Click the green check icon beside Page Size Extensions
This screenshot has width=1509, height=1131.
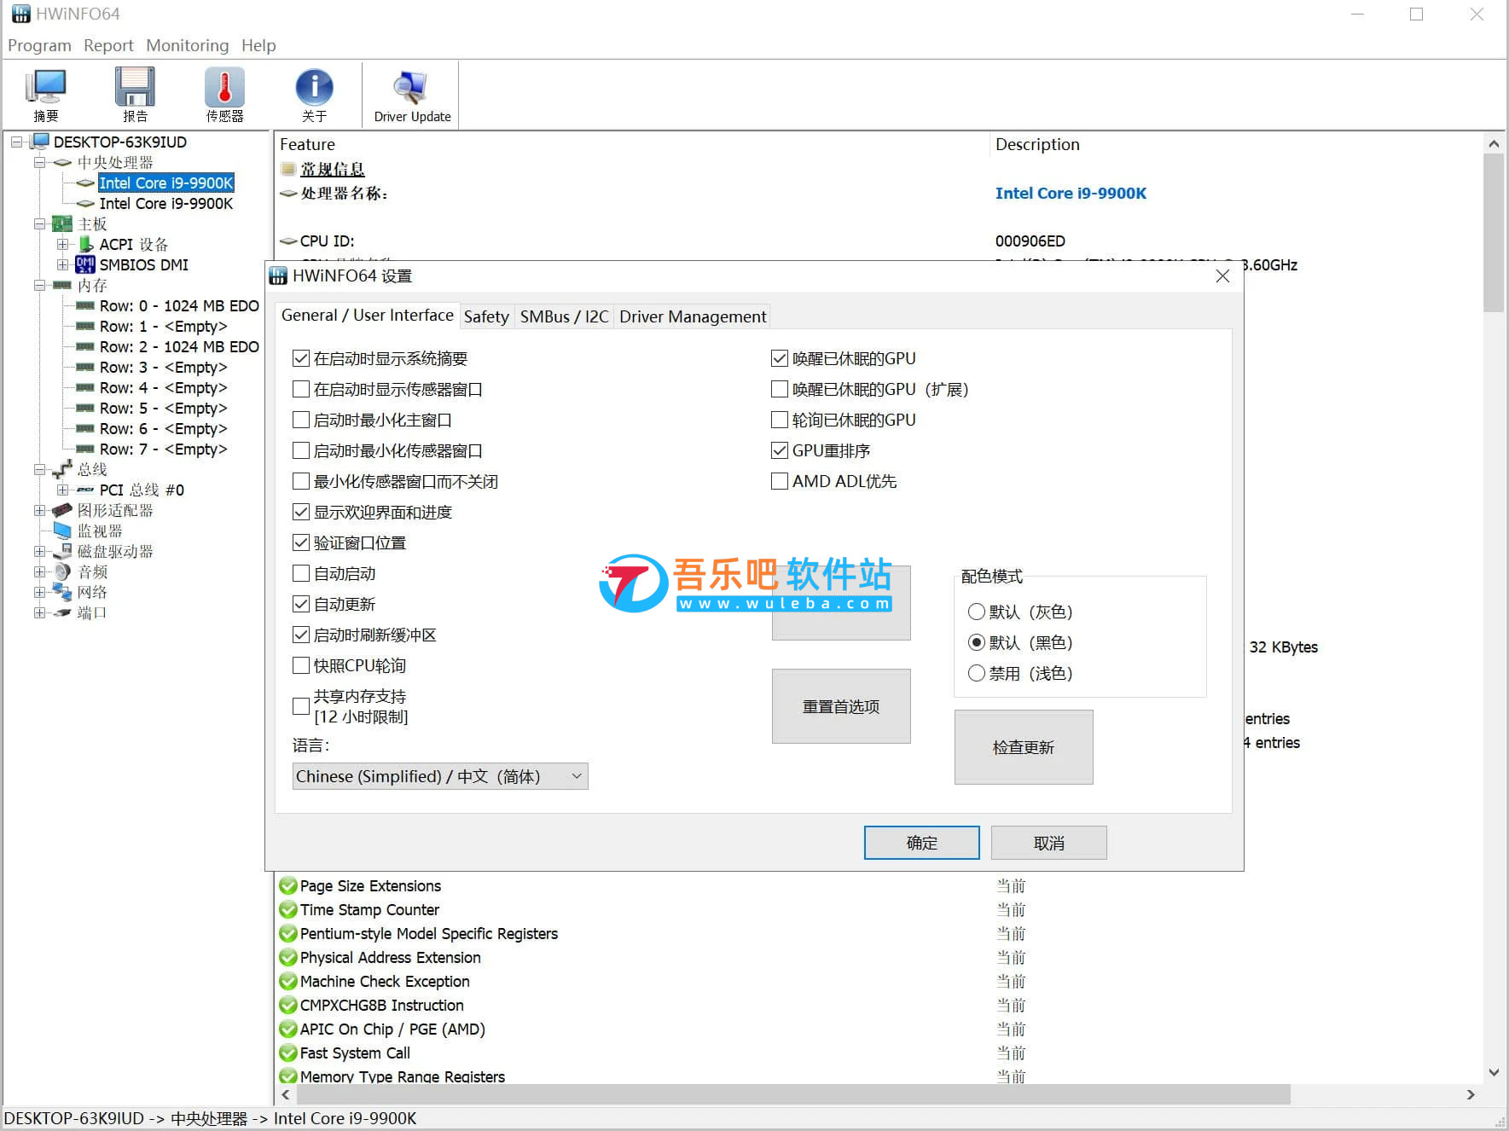click(x=288, y=885)
